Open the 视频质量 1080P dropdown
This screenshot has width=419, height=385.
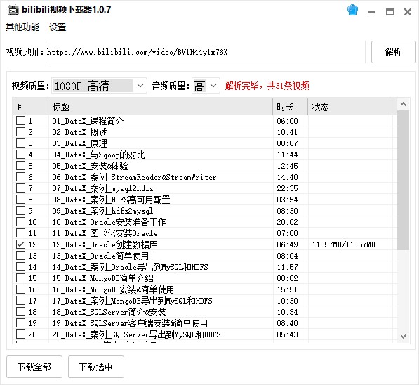[99, 86]
